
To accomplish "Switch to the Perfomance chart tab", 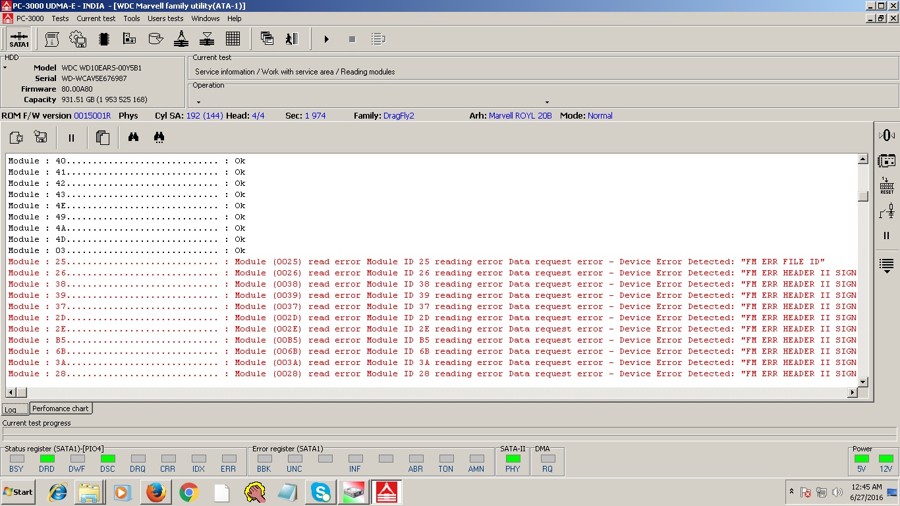I will click(61, 408).
